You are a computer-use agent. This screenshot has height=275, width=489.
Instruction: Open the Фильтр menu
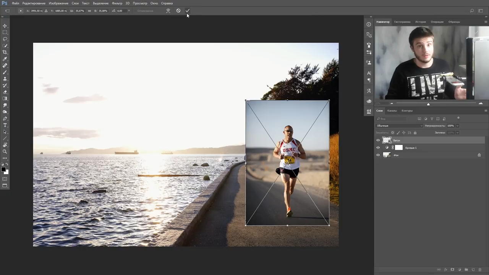(117, 3)
